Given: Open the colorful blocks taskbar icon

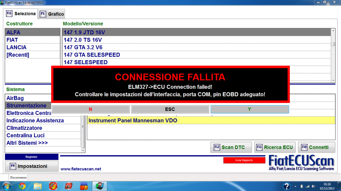Looking at the screenshot, I should (84, 186).
